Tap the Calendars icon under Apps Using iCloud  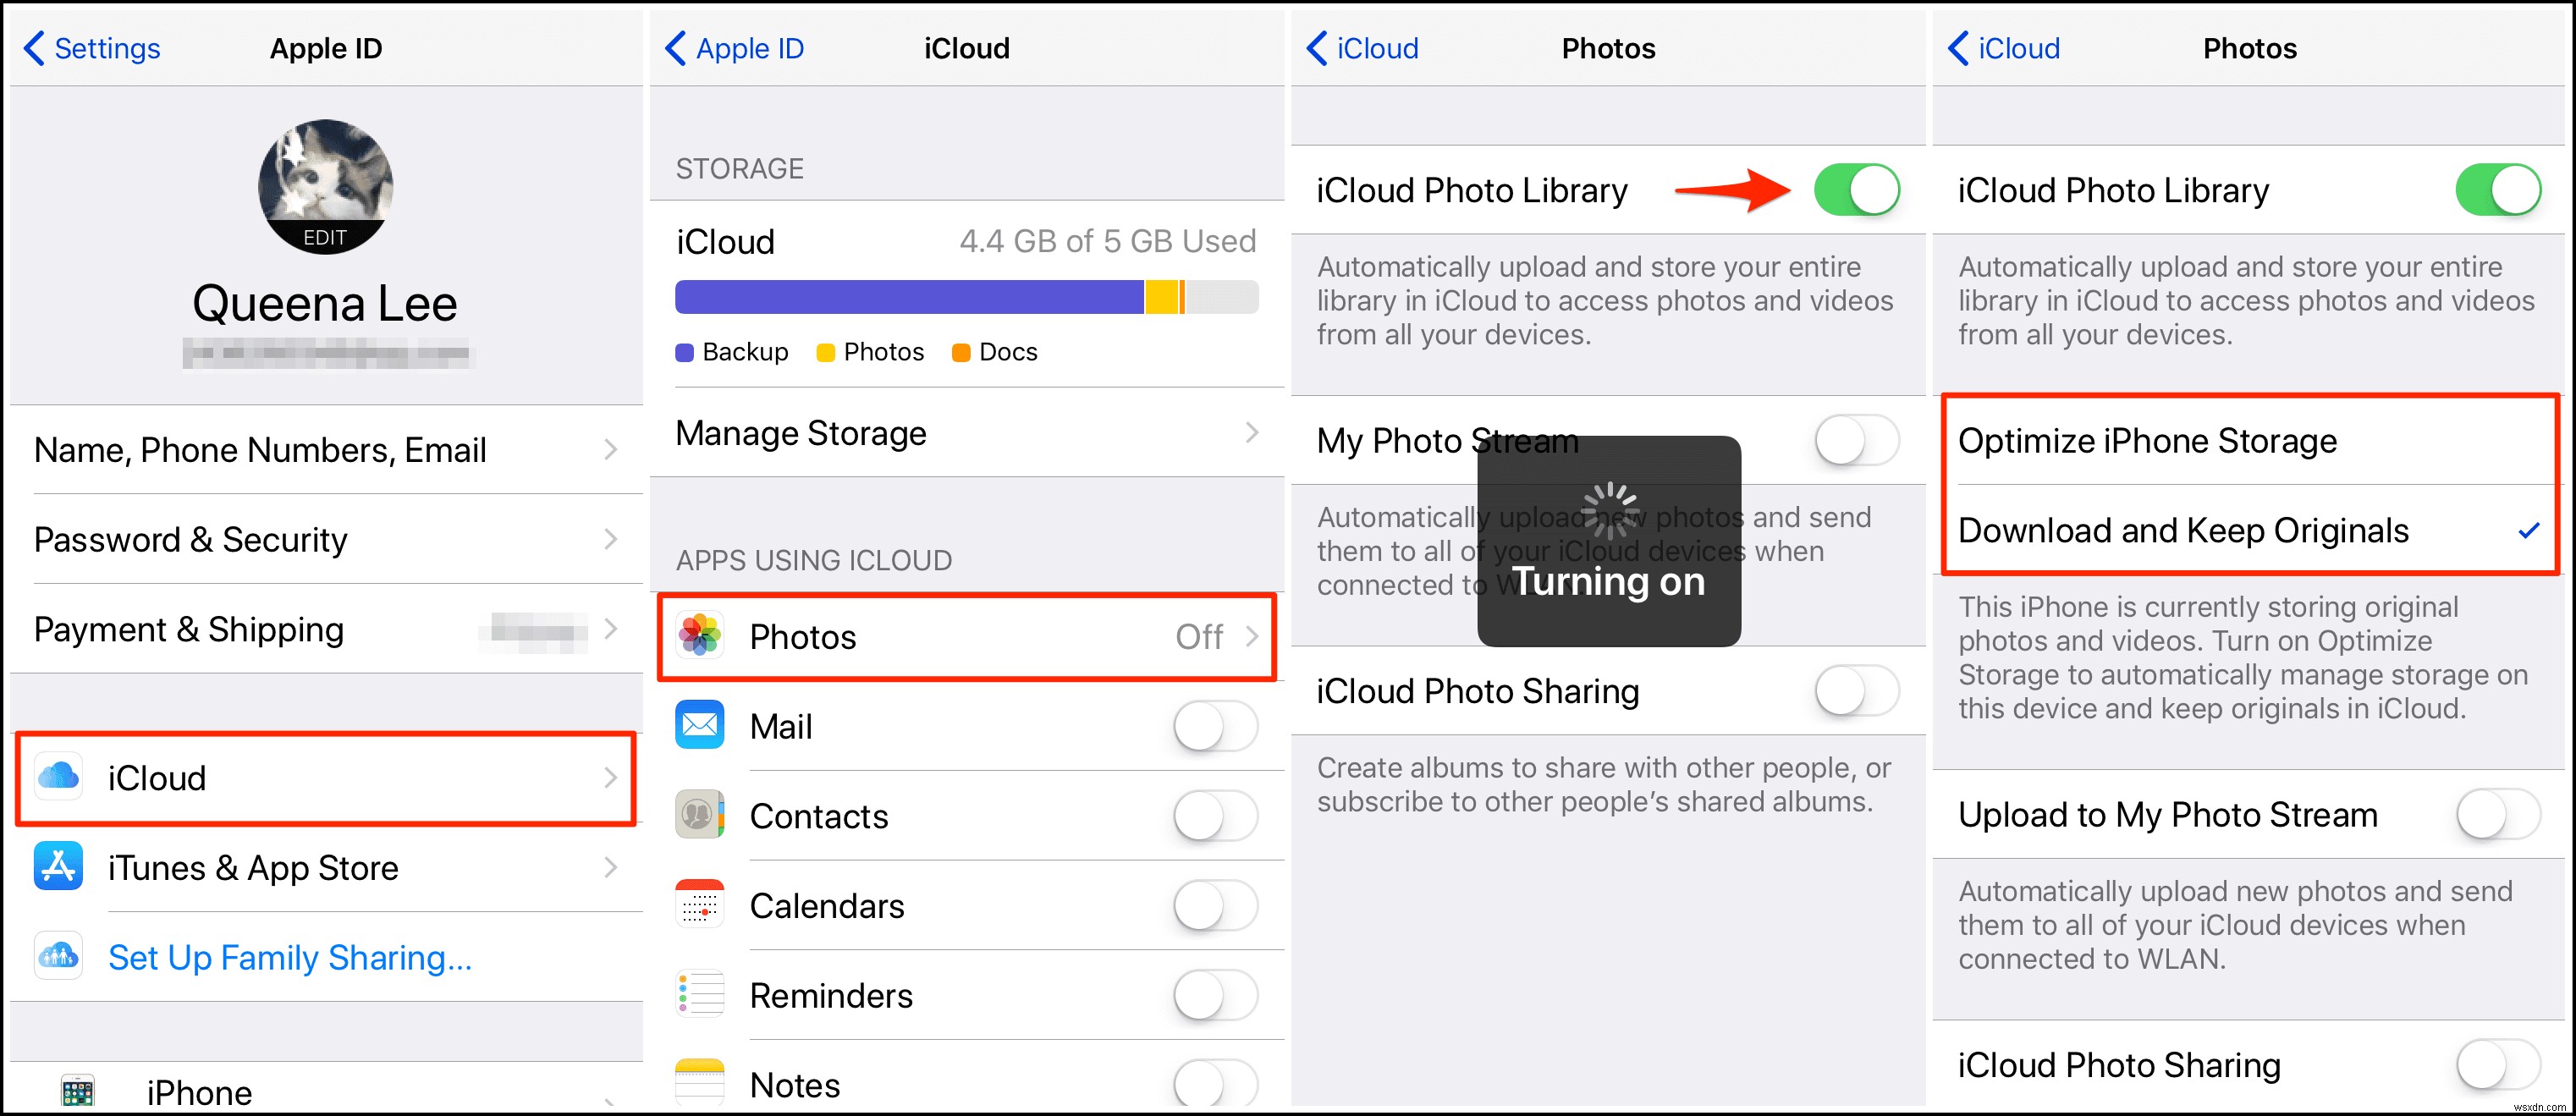click(696, 905)
